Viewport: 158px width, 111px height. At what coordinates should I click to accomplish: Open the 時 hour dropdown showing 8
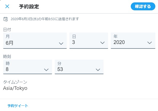pyautogui.click(x=27, y=67)
